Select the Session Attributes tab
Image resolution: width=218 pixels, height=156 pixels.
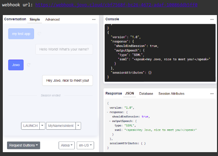pos(171,94)
